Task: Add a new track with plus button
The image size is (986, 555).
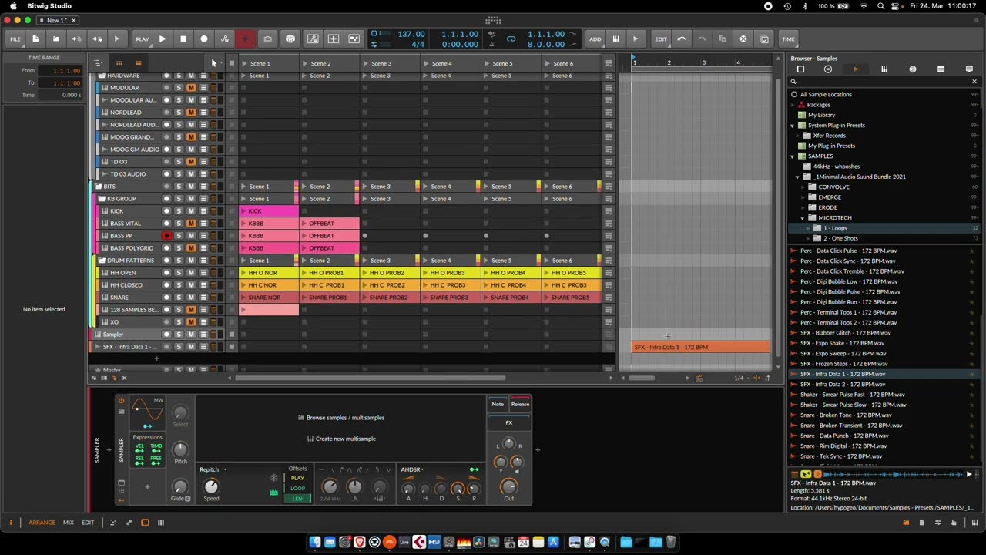Action: click(156, 358)
